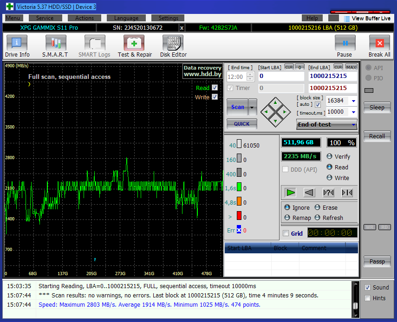The height and width of the screenshot is (322, 397).
Task: Toggle the Read graph checkbox
Action: pyautogui.click(x=215, y=88)
